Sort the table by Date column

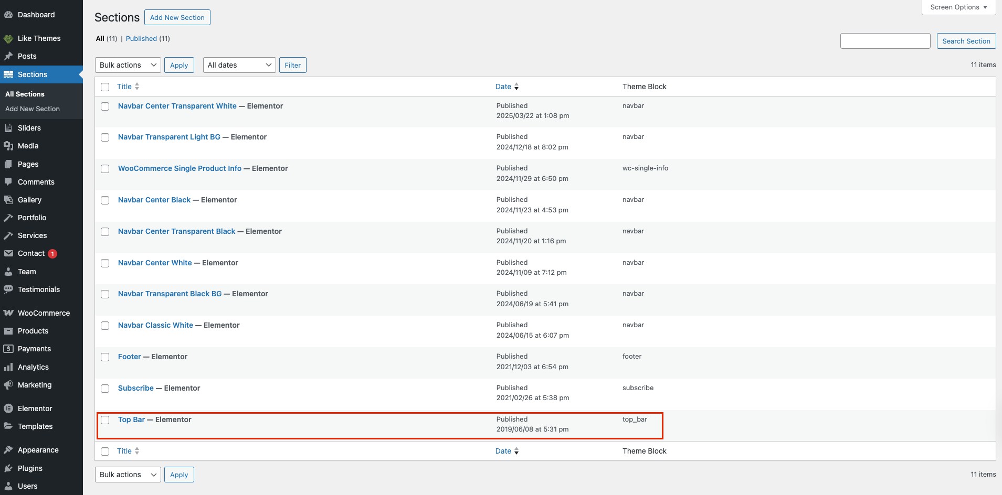point(503,87)
